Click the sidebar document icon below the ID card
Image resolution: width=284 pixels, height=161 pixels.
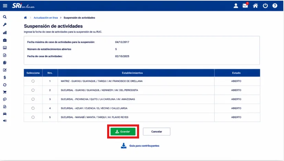(5, 55)
